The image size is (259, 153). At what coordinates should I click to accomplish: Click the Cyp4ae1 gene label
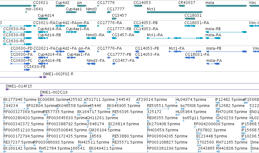tap(74, 9)
